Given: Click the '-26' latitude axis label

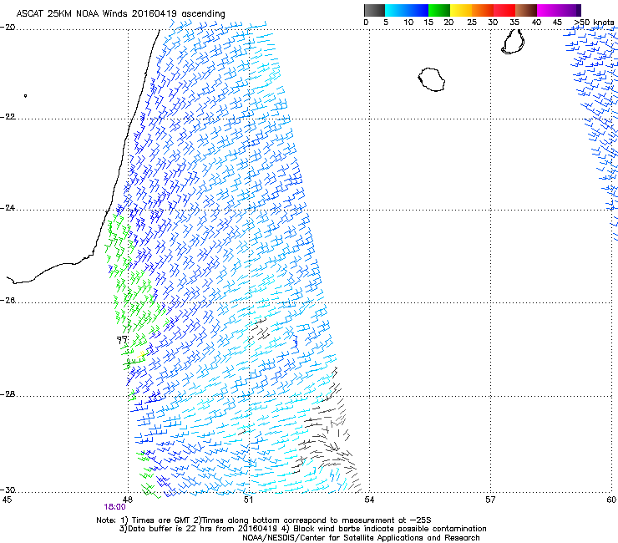Looking at the screenshot, I should click(8, 301).
